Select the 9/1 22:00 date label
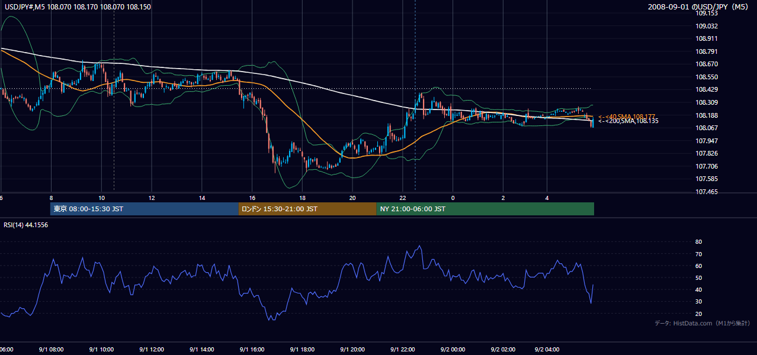The image size is (757, 355). tap(403, 350)
